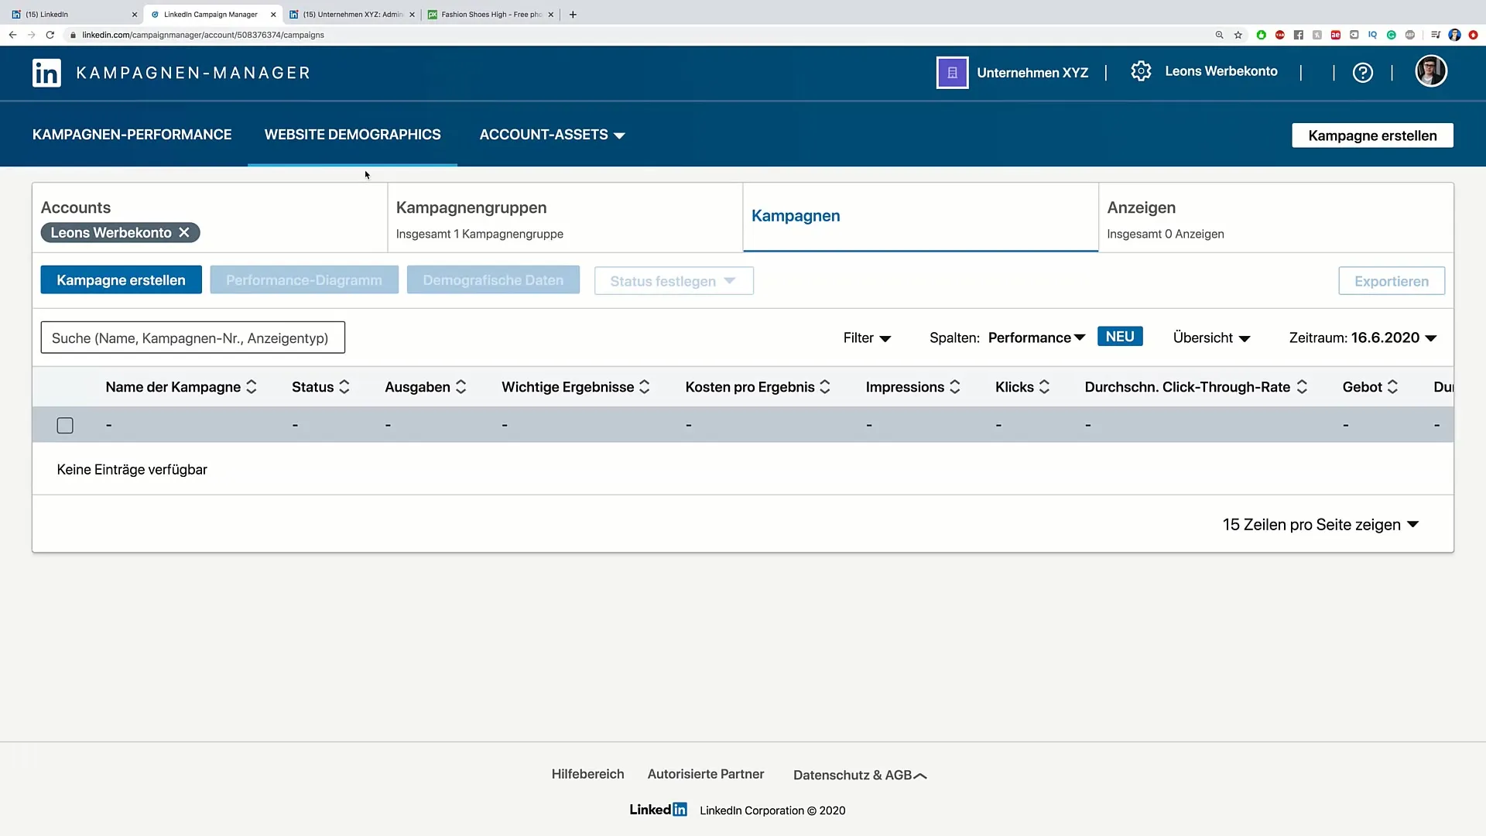Select the Accounts panel tab
The height and width of the screenshot is (836, 1486).
[x=210, y=218]
